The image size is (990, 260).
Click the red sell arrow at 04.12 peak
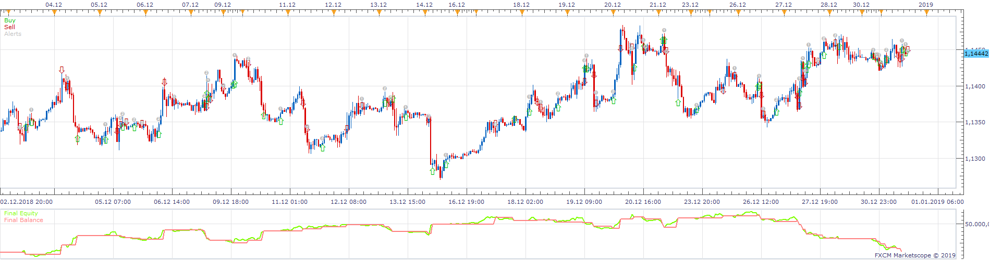coord(62,70)
